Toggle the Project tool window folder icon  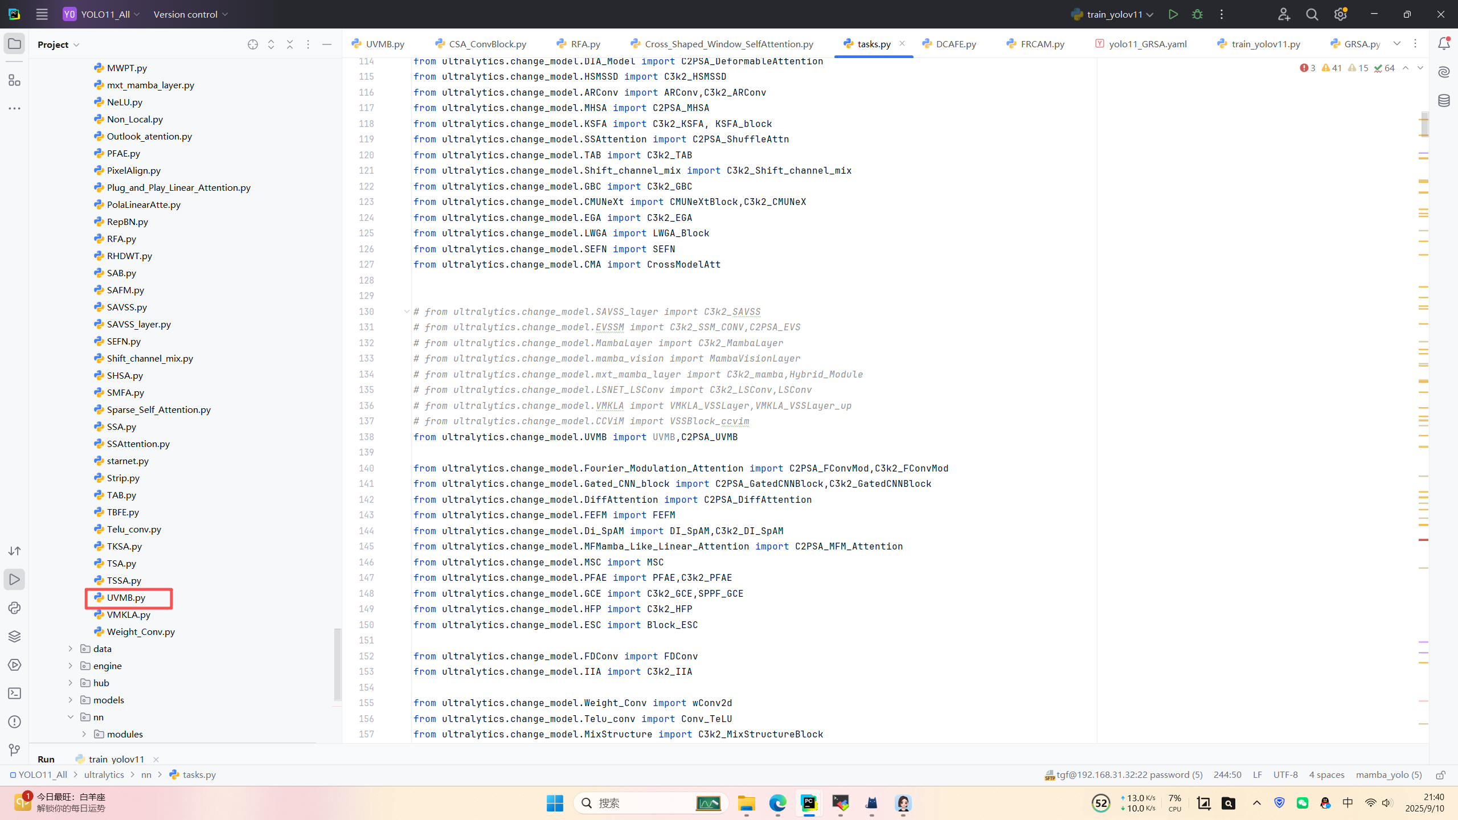click(x=14, y=44)
